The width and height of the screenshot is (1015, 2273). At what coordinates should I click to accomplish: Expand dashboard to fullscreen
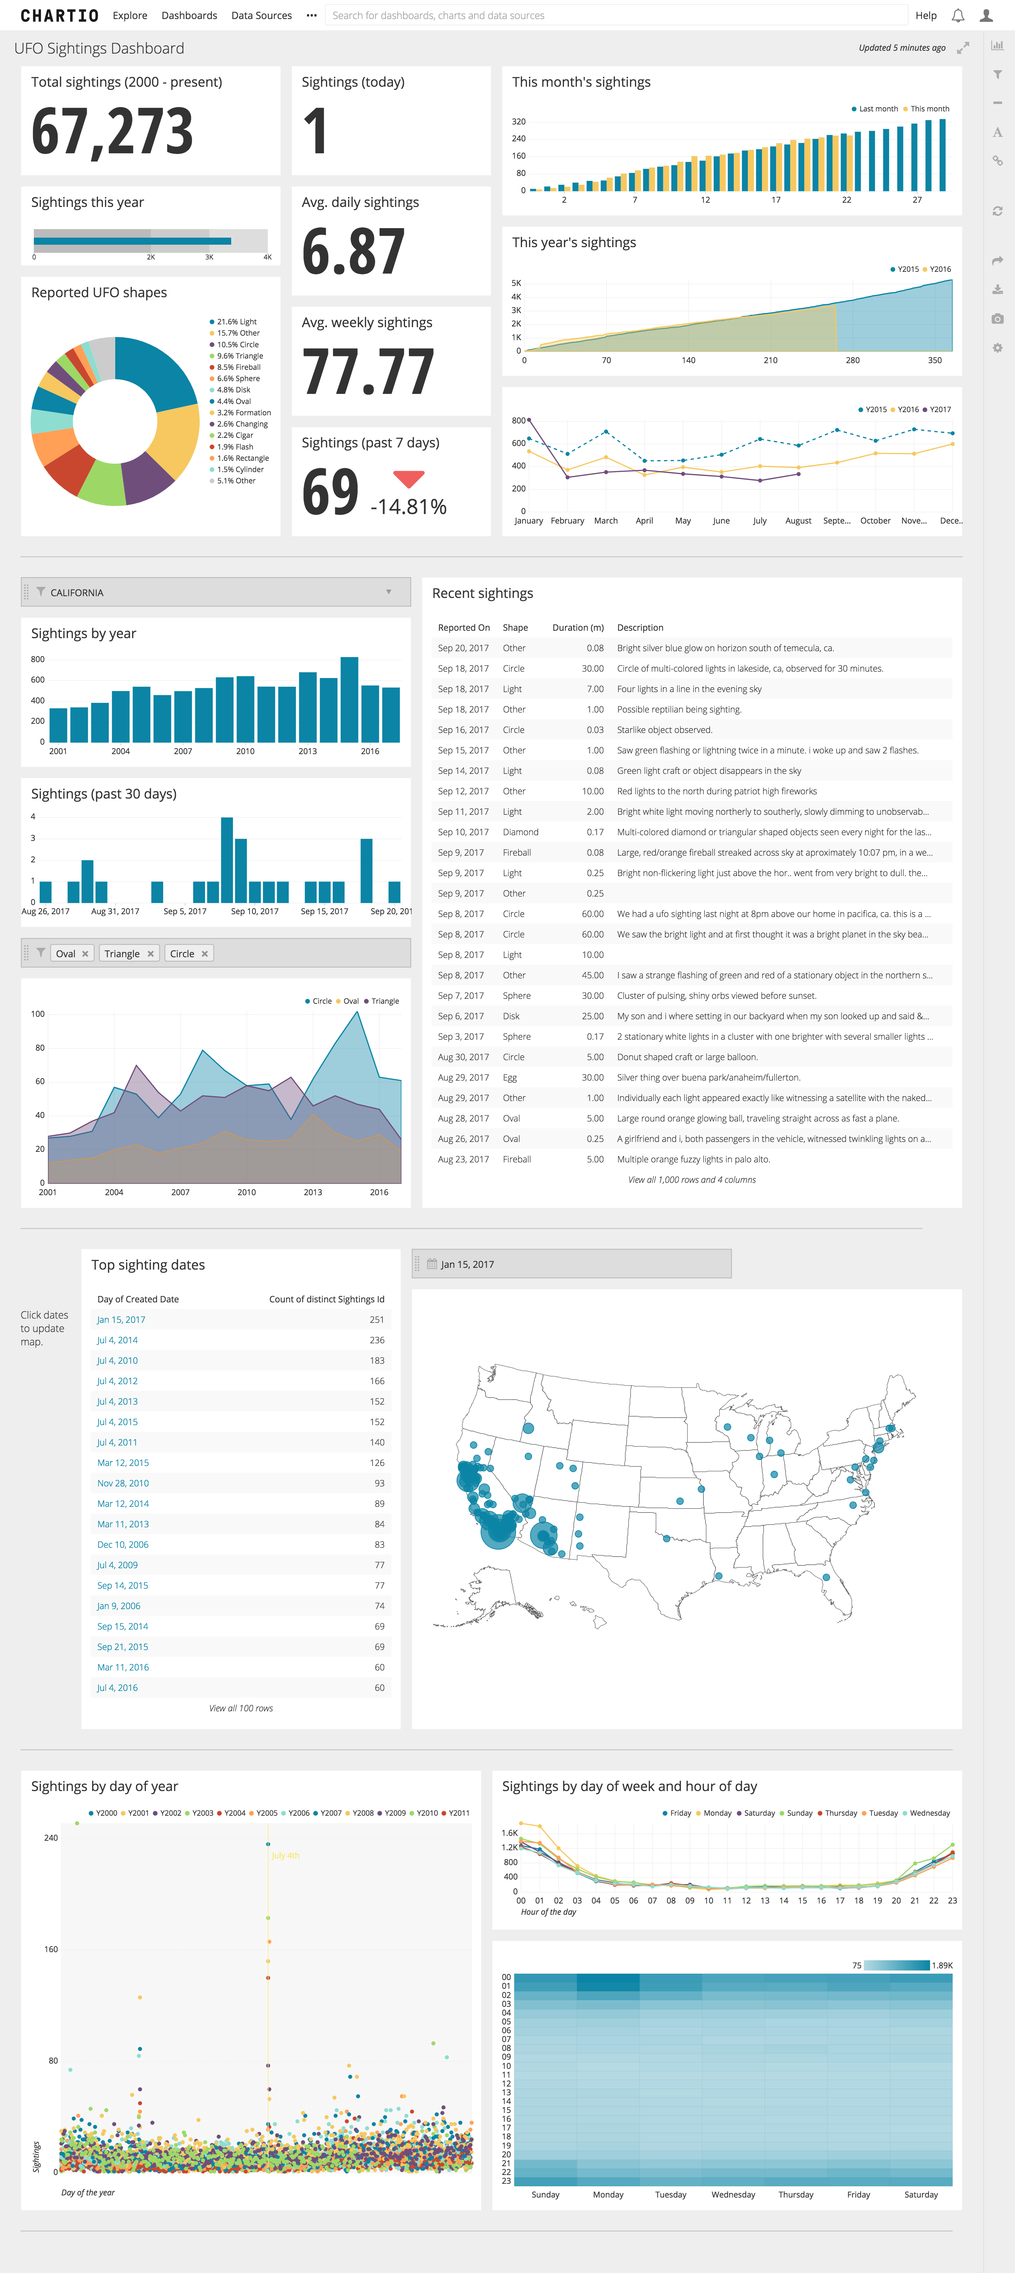click(x=963, y=48)
